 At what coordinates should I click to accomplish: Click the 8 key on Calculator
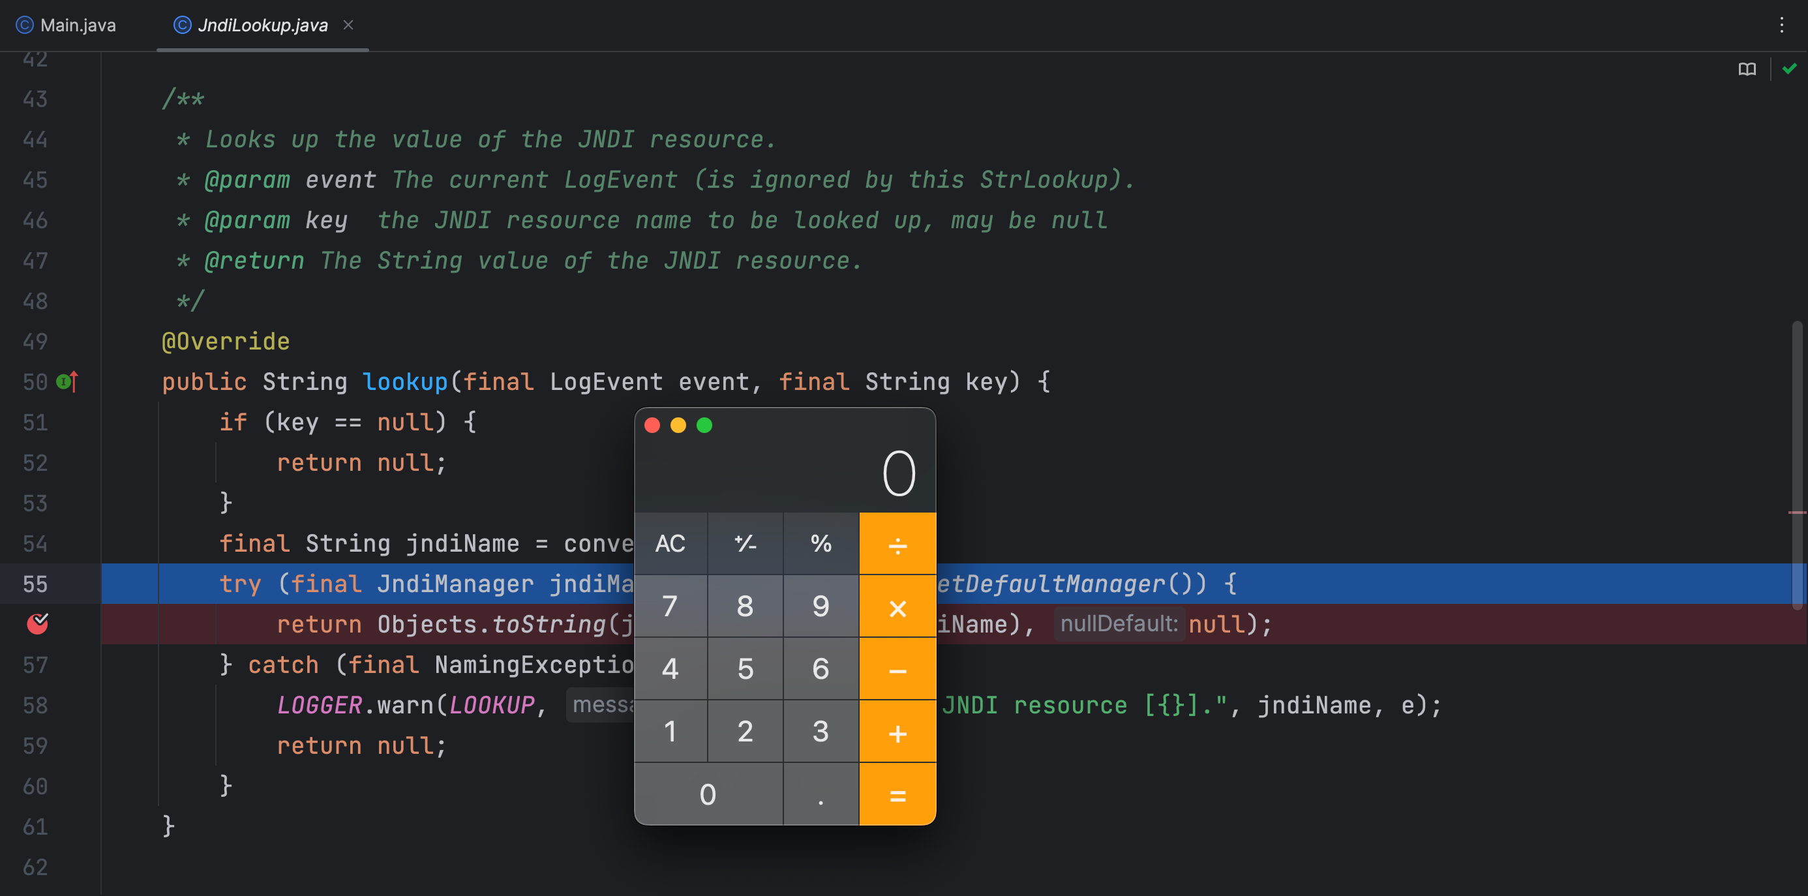coord(746,606)
